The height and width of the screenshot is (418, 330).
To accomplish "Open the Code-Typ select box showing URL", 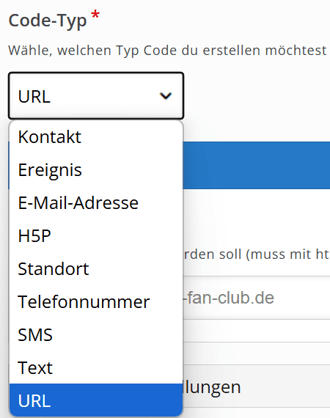I will click(96, 95).
